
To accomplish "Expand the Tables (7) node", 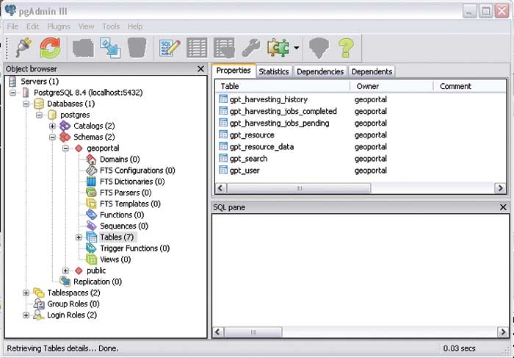I will [x=79, y=237].
